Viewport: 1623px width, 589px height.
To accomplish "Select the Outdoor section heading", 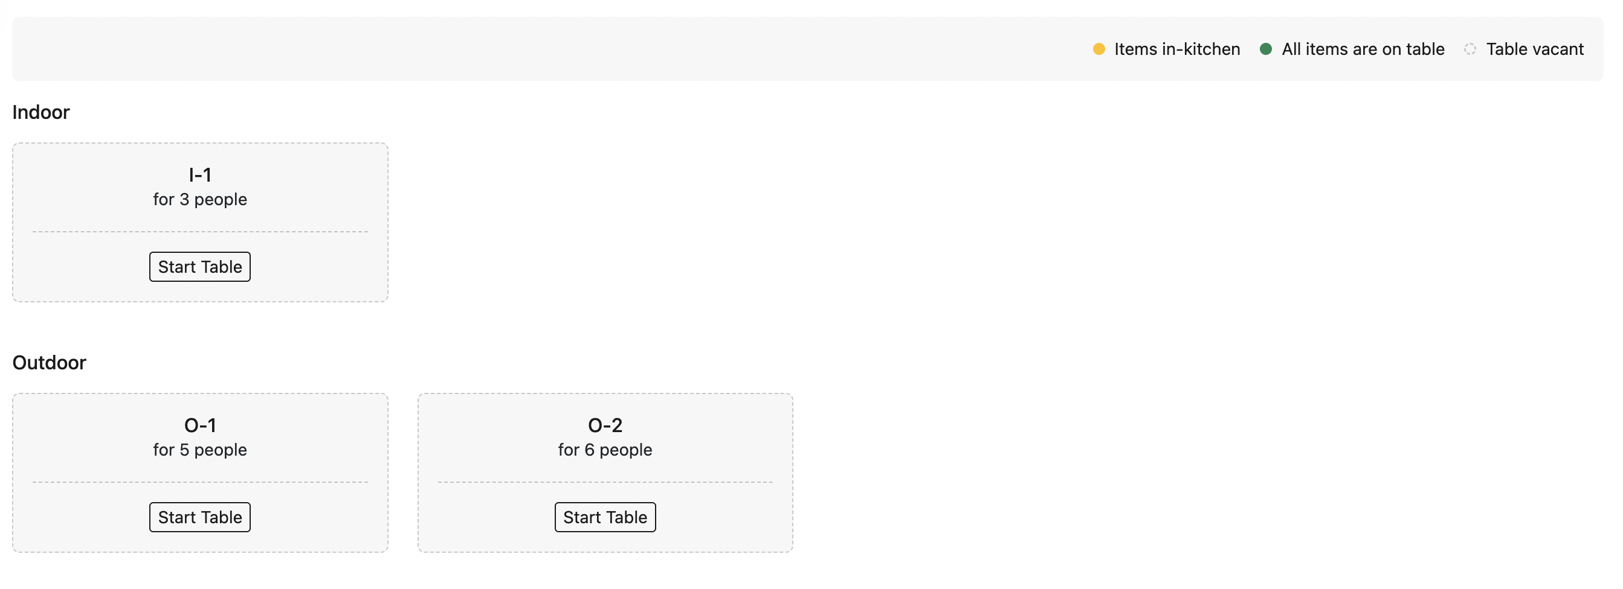I will [x=49, y=363].
